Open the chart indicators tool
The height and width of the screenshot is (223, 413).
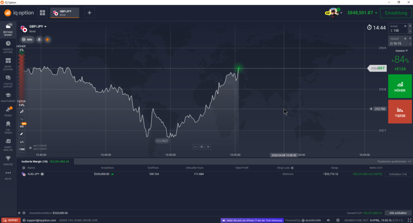[22, 142]
